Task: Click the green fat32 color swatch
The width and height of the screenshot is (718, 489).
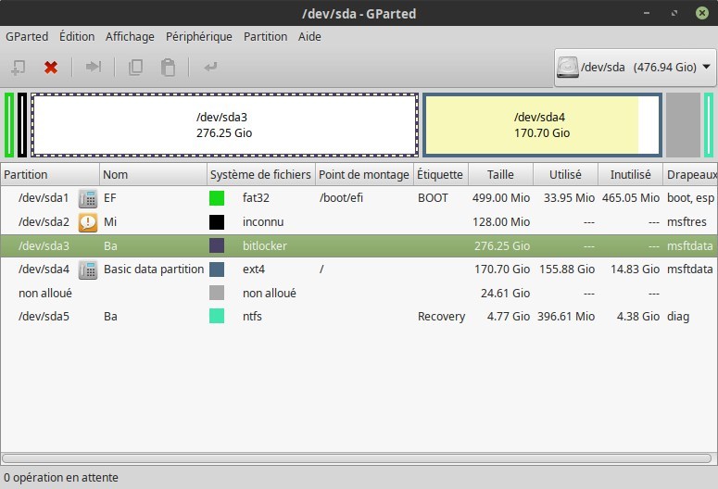Action: (217, 198)
